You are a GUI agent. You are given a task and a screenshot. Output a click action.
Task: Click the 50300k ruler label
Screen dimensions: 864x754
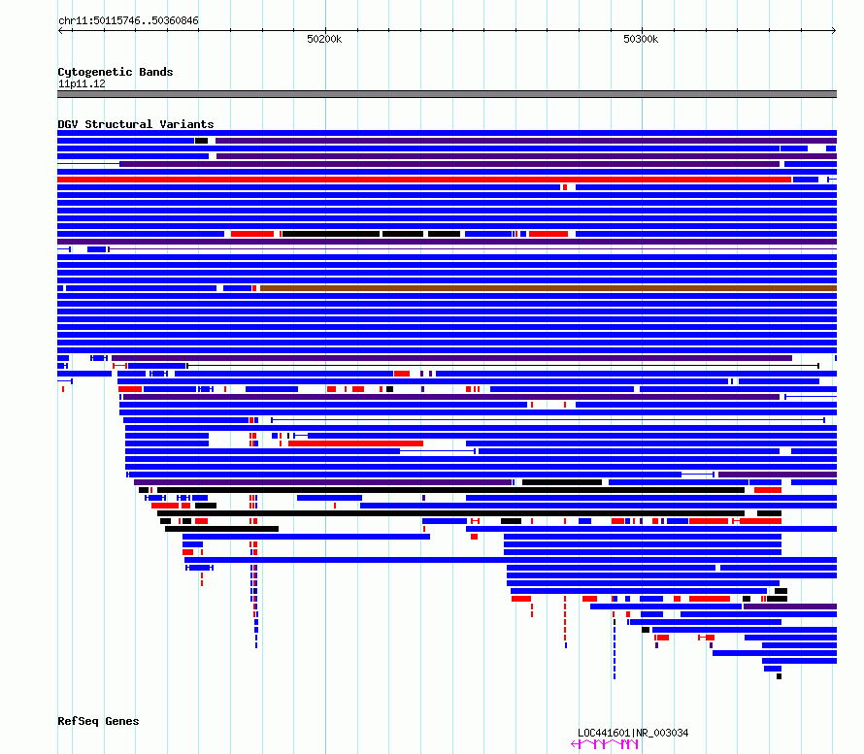tap(641, 39)
